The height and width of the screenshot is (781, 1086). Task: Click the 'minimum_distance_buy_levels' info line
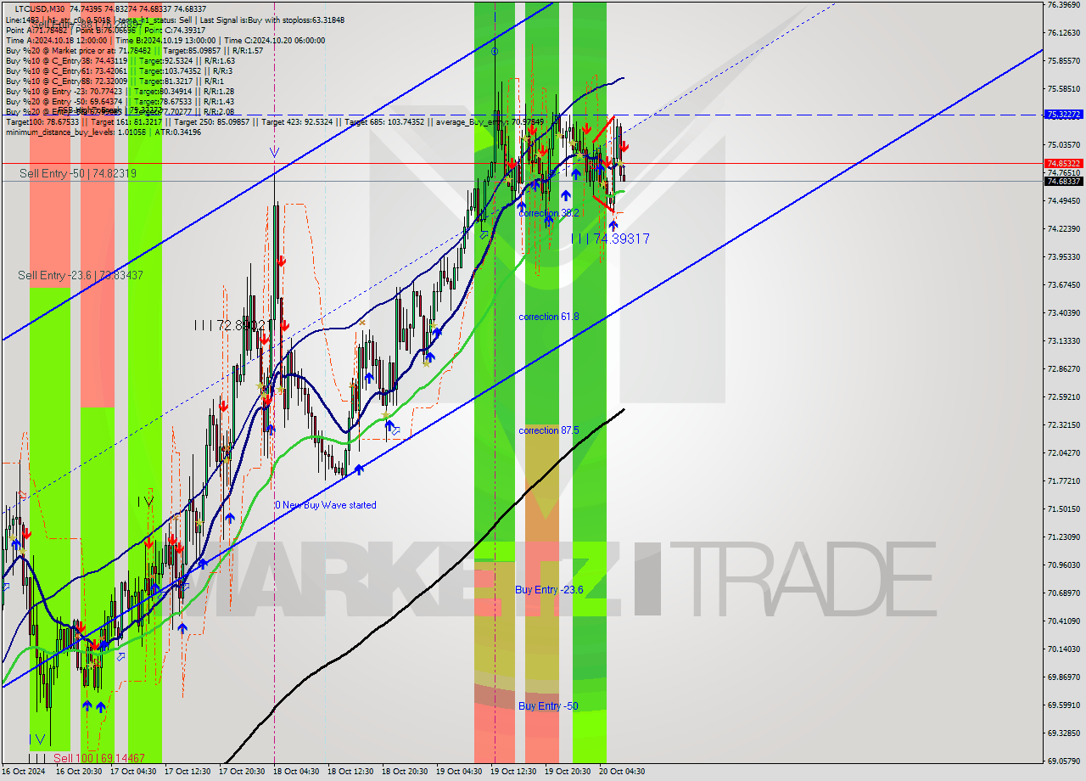tap(104, 132)
